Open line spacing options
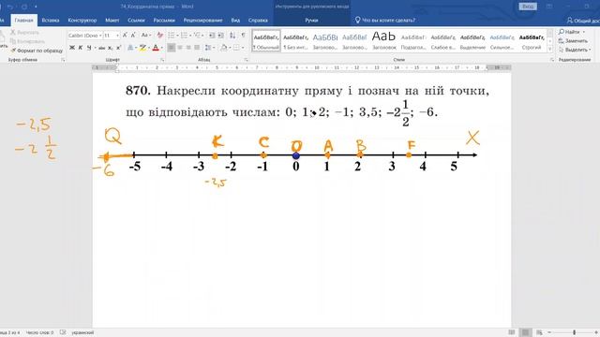The image size is (600, 337). coord(208,48)
